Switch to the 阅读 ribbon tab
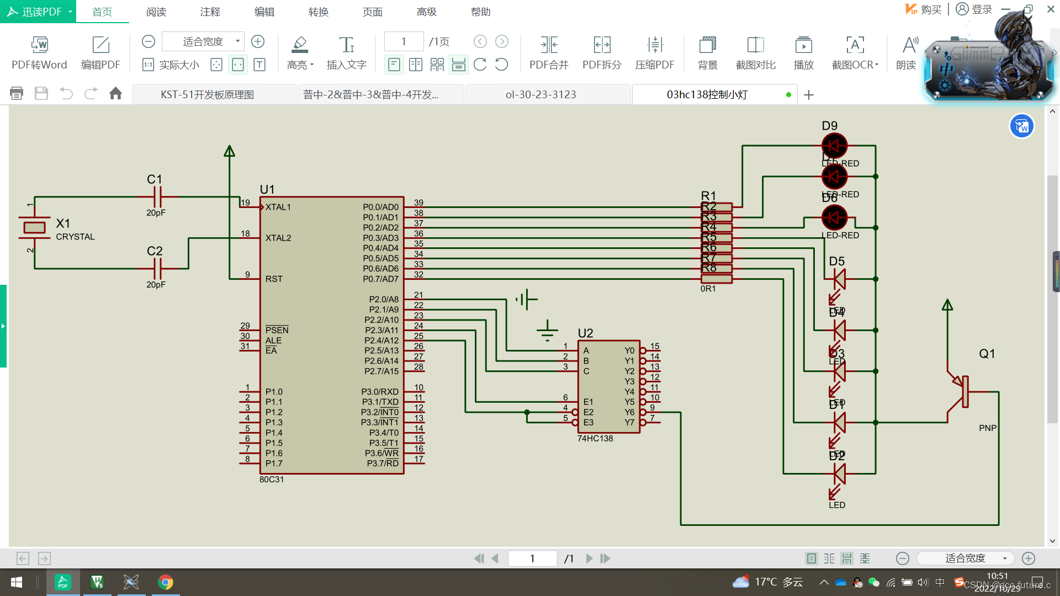 tap(156, 12)
